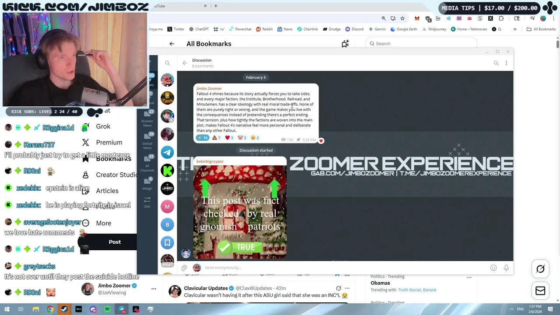This screenshot has width=560, height=315.
Task: Click the X extension icon in toolbar
Action: 490,18
